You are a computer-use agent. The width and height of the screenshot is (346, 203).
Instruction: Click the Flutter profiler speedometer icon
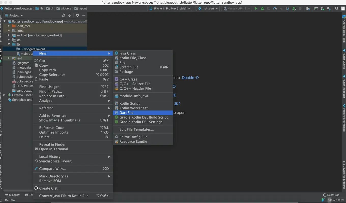click(x=275, y=8)
